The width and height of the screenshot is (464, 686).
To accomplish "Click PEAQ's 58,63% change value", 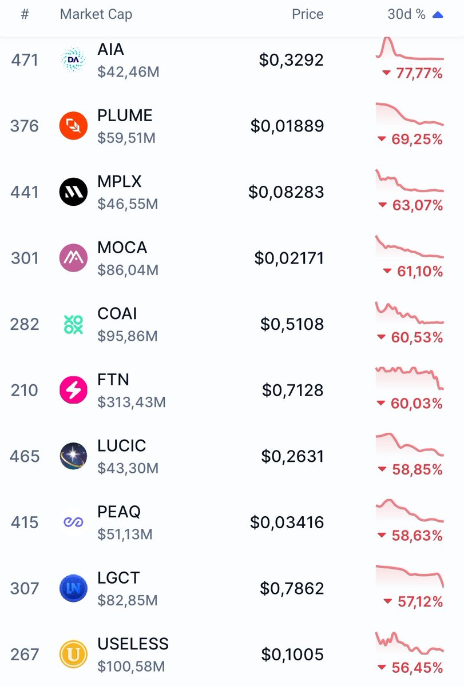I will pyautogui.click(x=417, y=536).
